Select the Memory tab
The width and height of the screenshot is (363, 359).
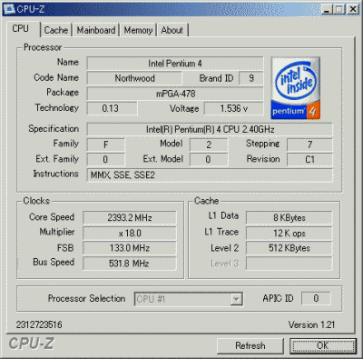[x=138, y=30]
